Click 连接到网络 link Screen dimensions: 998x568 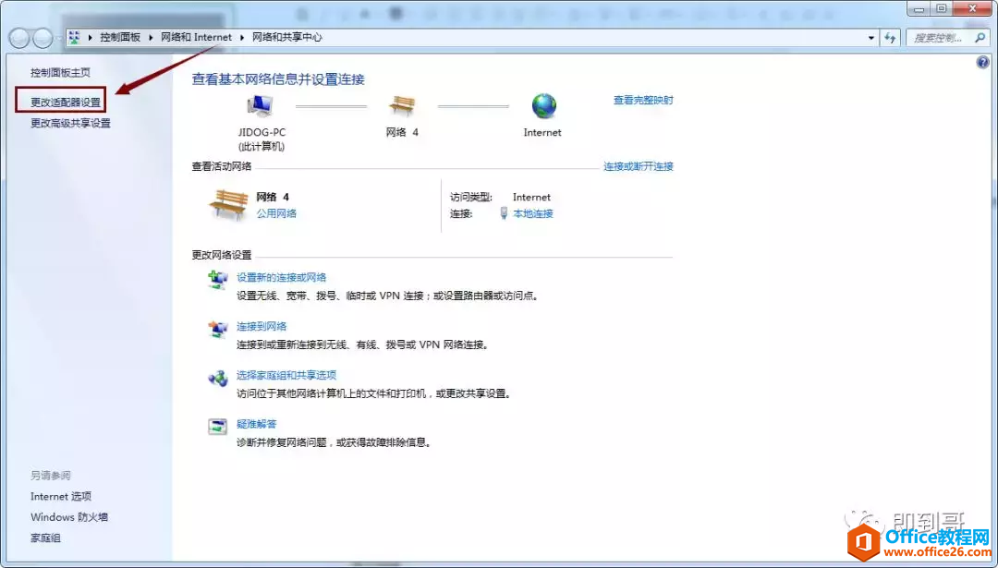262,326
